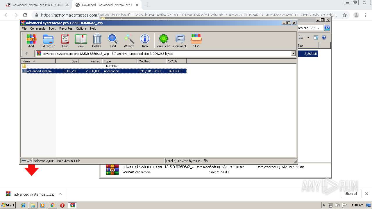
Task: Click the Extract To toolbar icon
Action: (x=48, y=41)
